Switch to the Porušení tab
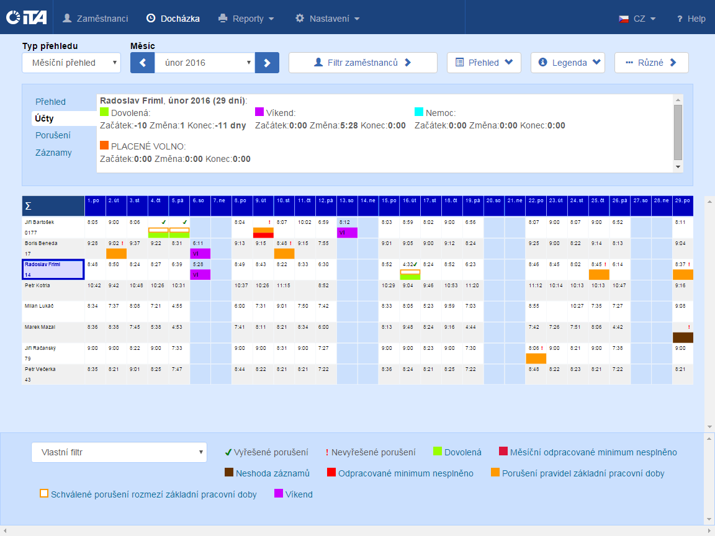The image size is (715, 536). [53, 135]
